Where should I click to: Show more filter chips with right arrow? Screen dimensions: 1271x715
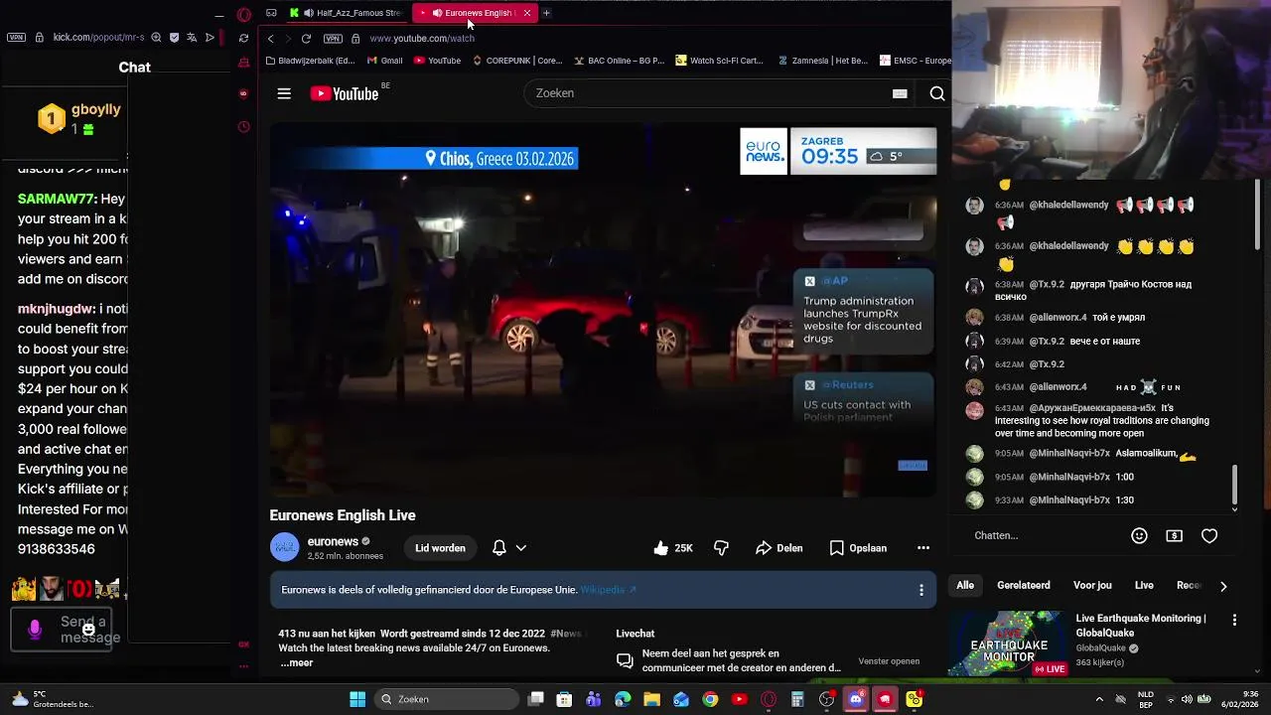point(1223,586)
